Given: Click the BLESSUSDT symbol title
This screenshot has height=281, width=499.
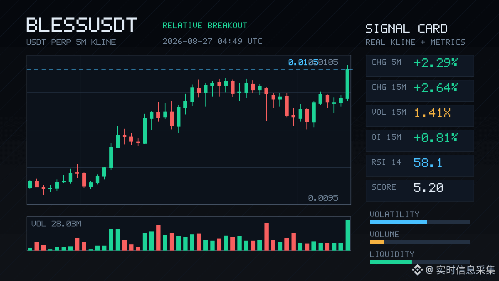Looking at the screenshot, I should click(82, 25).
